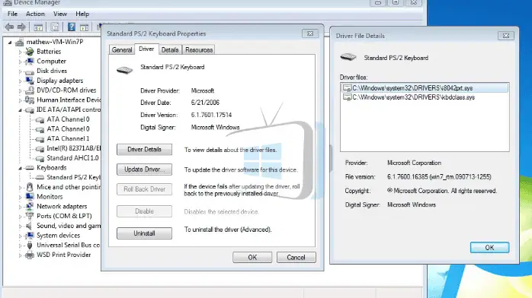
Task: Select Standard PS/2 Keyboard in device tree
Action: tap(74, 177)
